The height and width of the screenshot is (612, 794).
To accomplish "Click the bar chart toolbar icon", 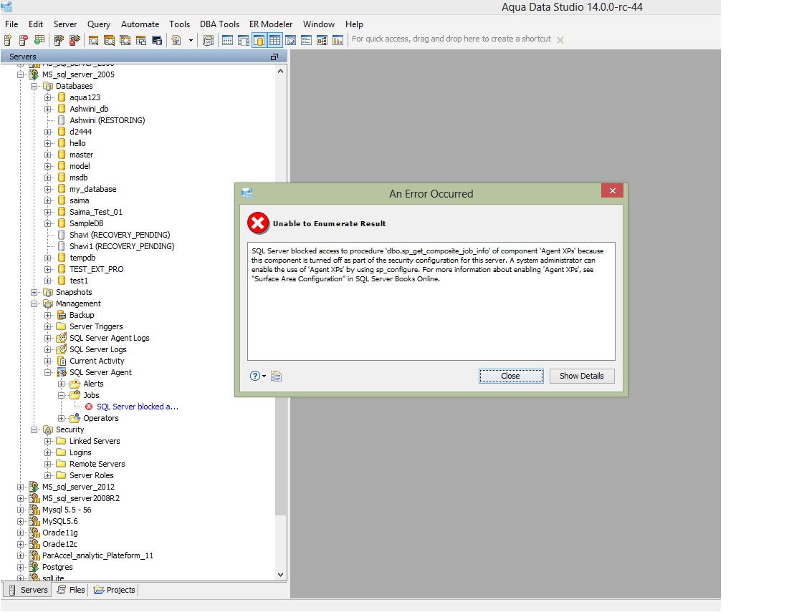I will coord(338,40).
